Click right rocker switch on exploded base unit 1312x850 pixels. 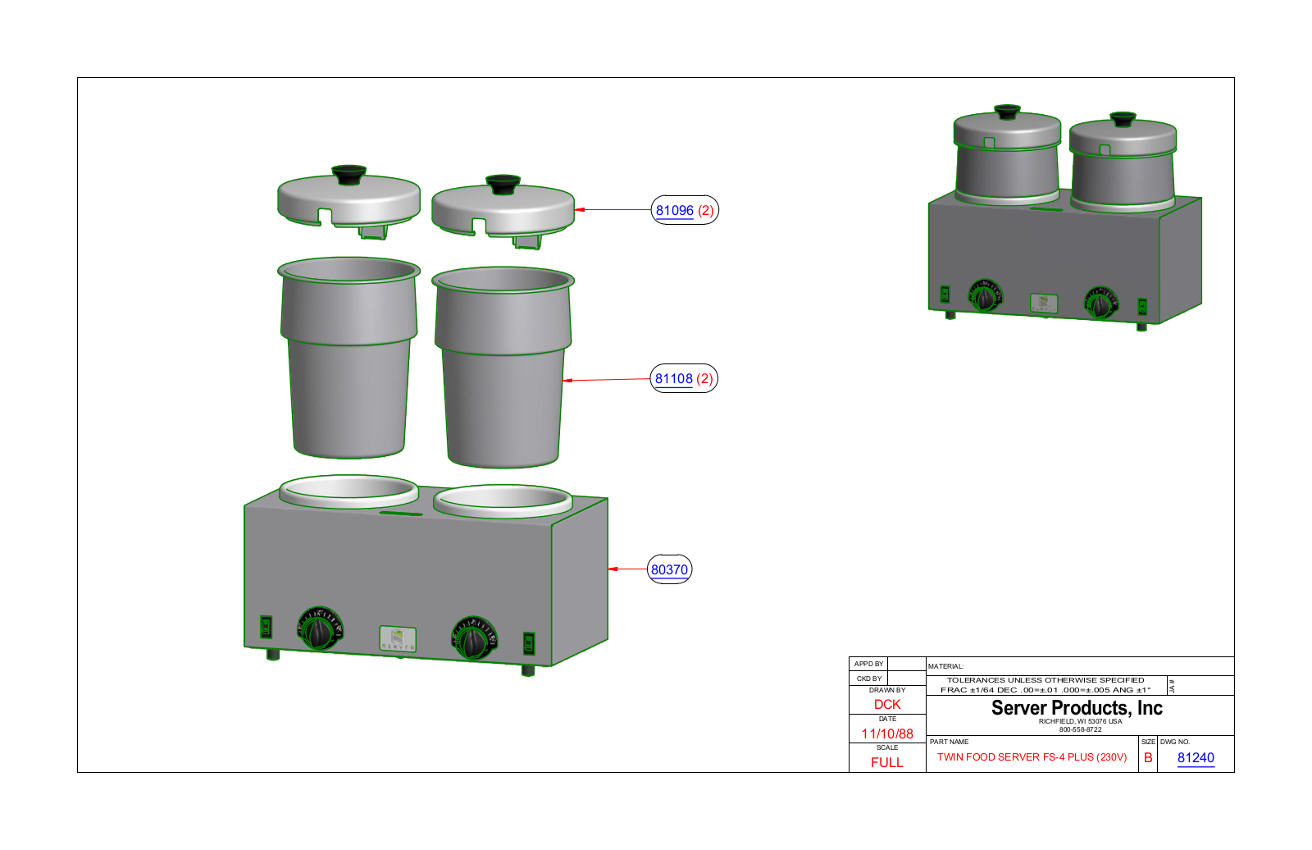point(529,643)
